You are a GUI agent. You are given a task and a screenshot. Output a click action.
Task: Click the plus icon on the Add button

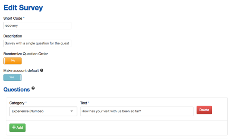click(x=14, y=127)
